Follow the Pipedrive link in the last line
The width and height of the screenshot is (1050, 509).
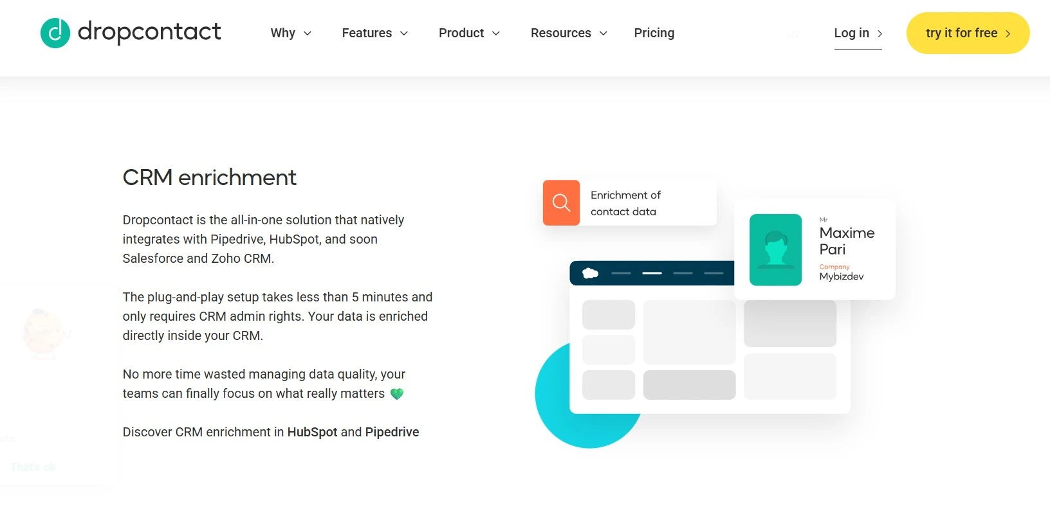tap(392, 432)
